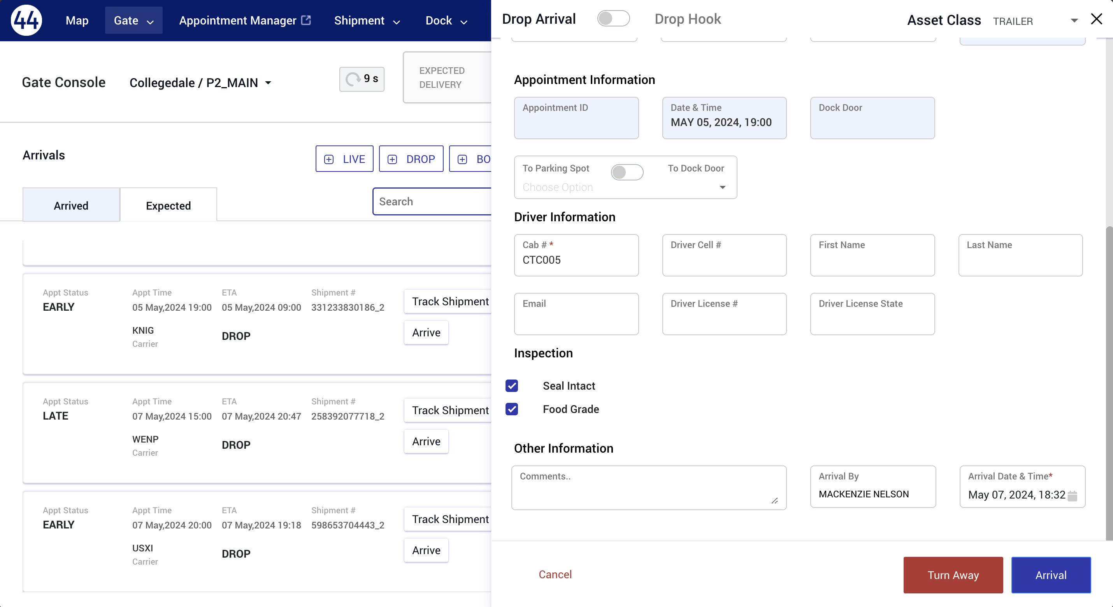Expand the Dock menu
Image resolution: width=1113 pixels, height=607 pixels.
pos(446,20)
